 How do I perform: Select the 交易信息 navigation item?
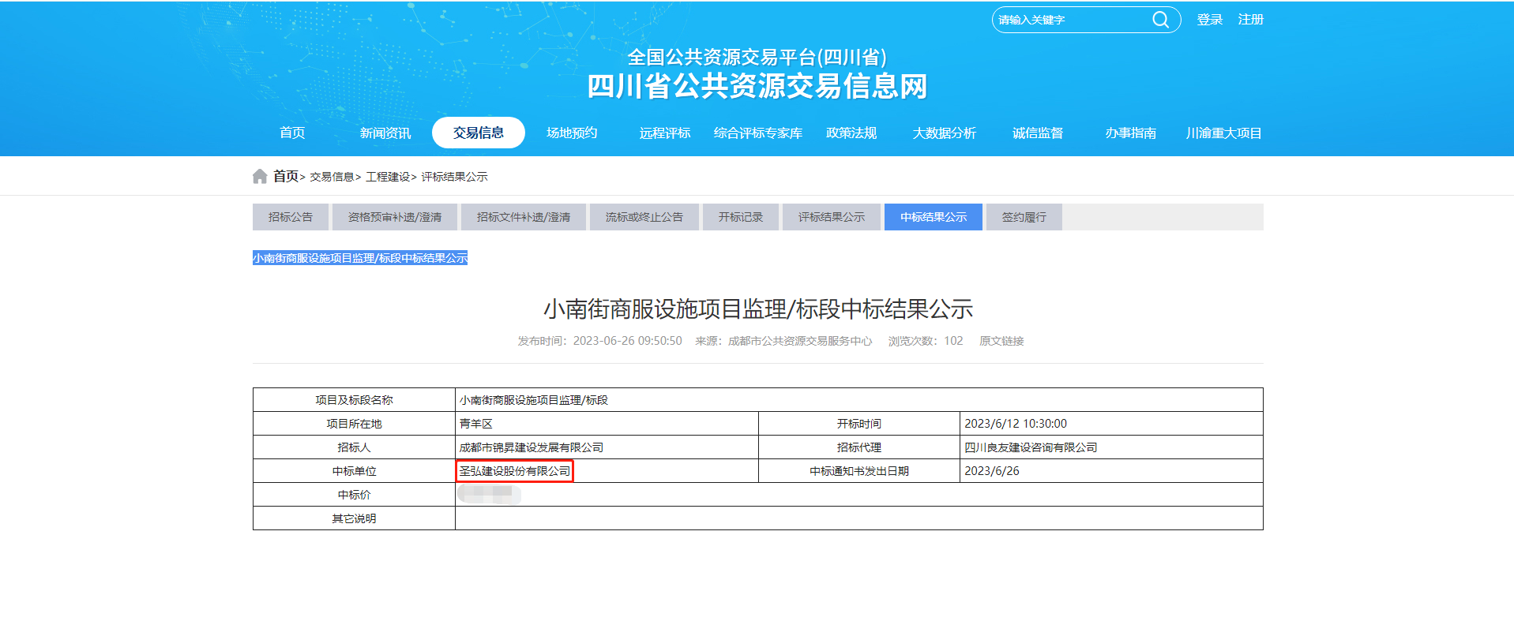[x=478, y=133]
